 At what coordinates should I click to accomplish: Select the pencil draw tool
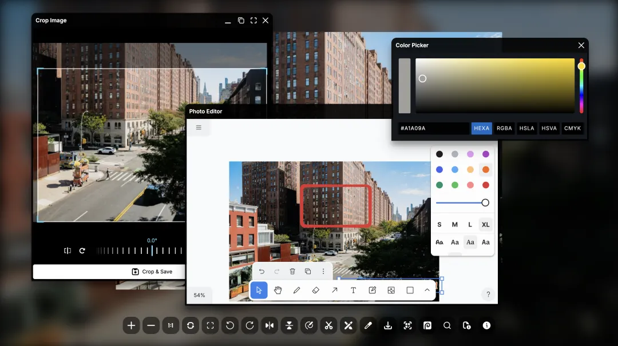click(x=297, y=291)
